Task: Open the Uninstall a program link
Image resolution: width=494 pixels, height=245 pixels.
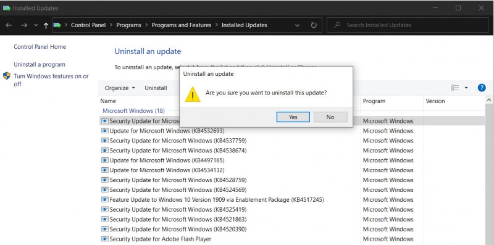Action: tap(40, 64)
